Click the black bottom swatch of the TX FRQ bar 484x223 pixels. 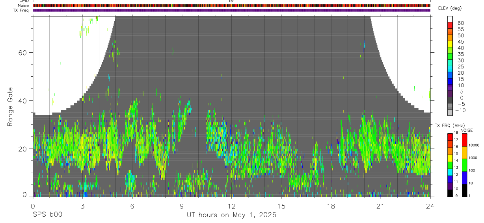pyautogui.click(x=450, y=193)
